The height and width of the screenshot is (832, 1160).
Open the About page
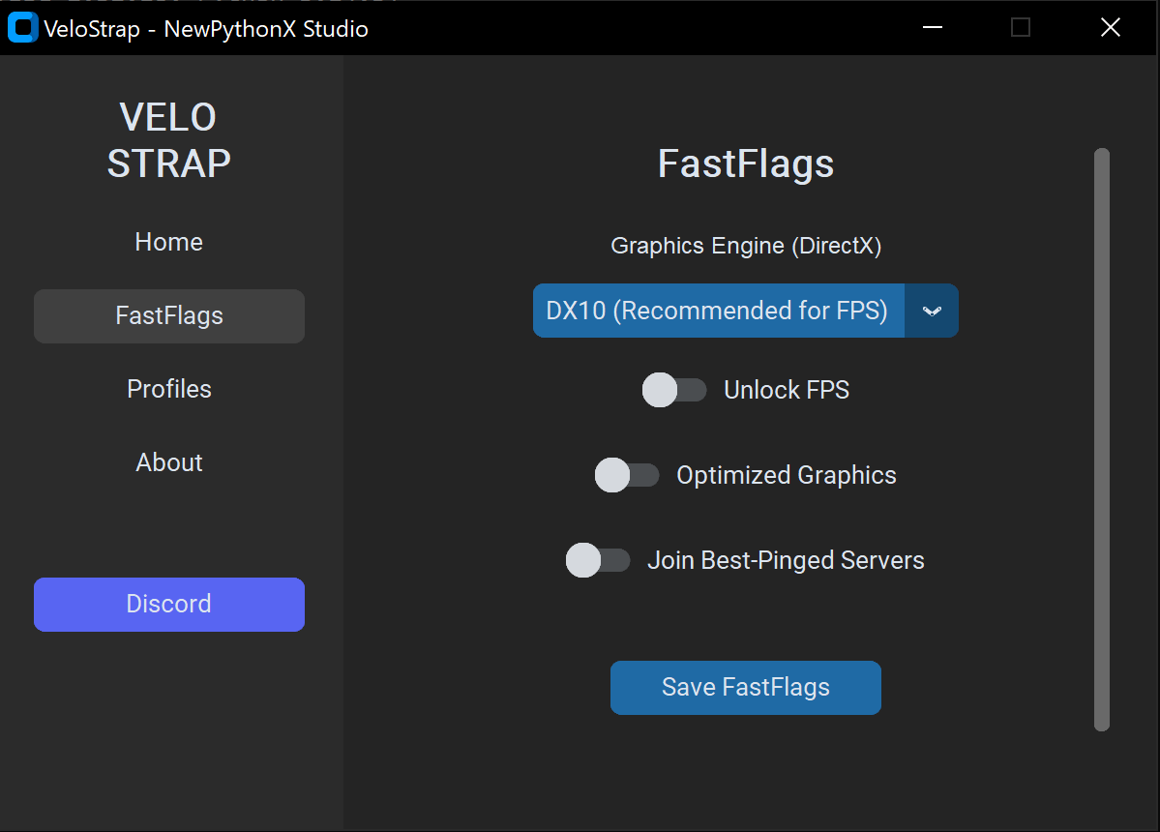point(169,462)
